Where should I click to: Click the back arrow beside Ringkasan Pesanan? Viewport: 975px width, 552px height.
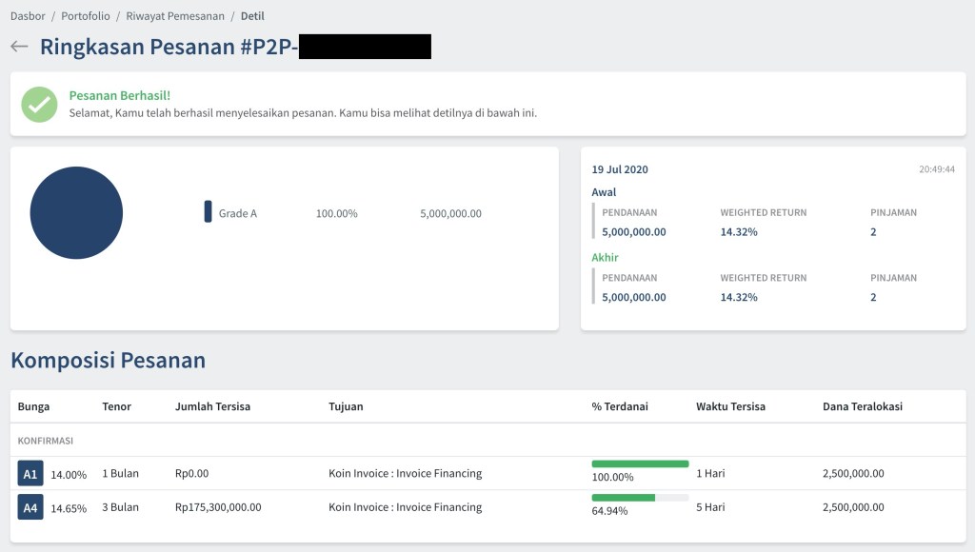pyautogui.click(x=19, y=47)
